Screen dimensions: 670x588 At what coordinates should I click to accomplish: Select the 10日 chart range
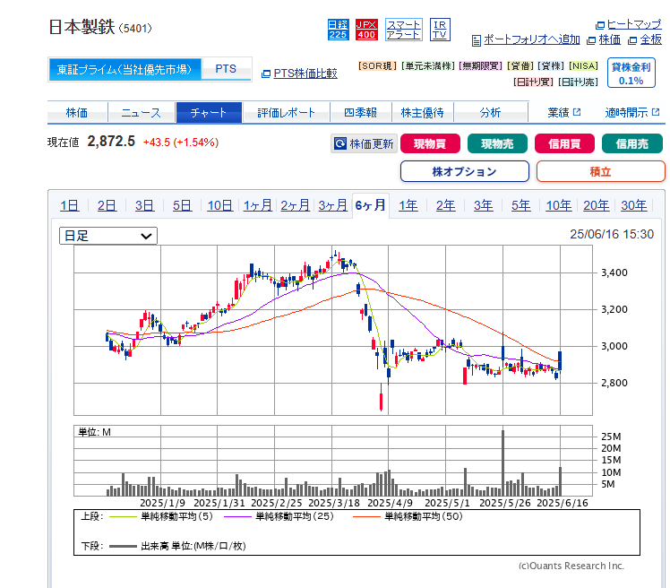coord(219,205)
